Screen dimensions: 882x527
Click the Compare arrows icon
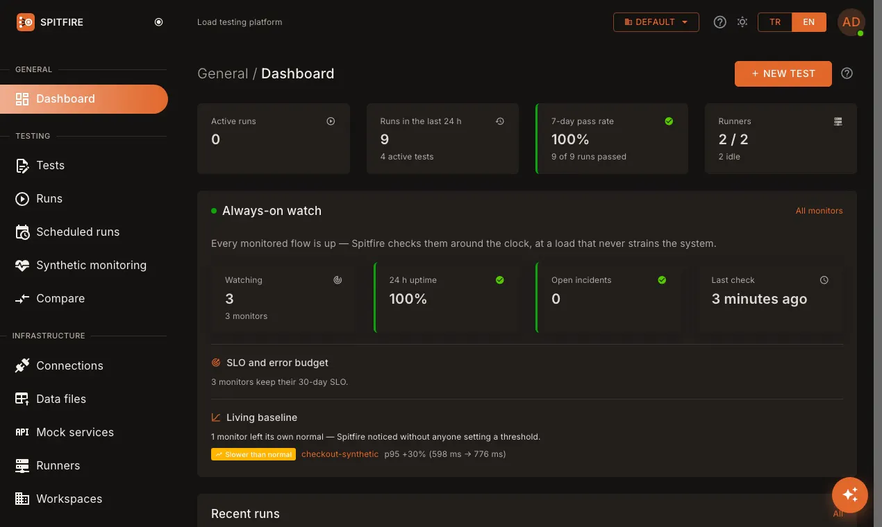[22, 298]
